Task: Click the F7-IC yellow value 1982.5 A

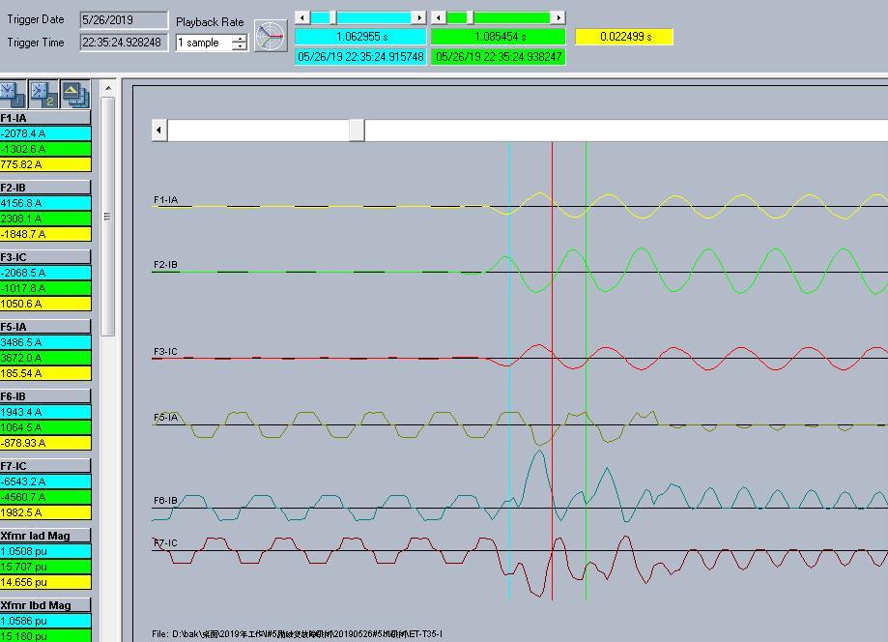Action: 45,513
